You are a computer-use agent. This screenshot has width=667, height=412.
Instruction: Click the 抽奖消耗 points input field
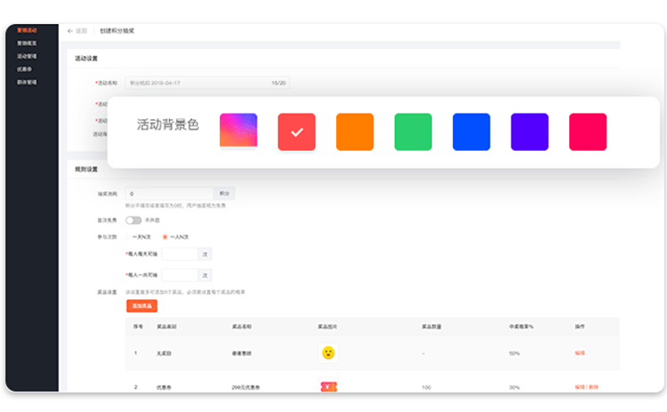pyautogui.click(x=169, y=193)
